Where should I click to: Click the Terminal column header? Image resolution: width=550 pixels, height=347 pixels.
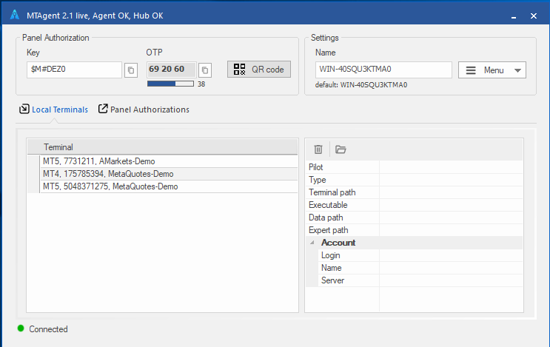162,146
